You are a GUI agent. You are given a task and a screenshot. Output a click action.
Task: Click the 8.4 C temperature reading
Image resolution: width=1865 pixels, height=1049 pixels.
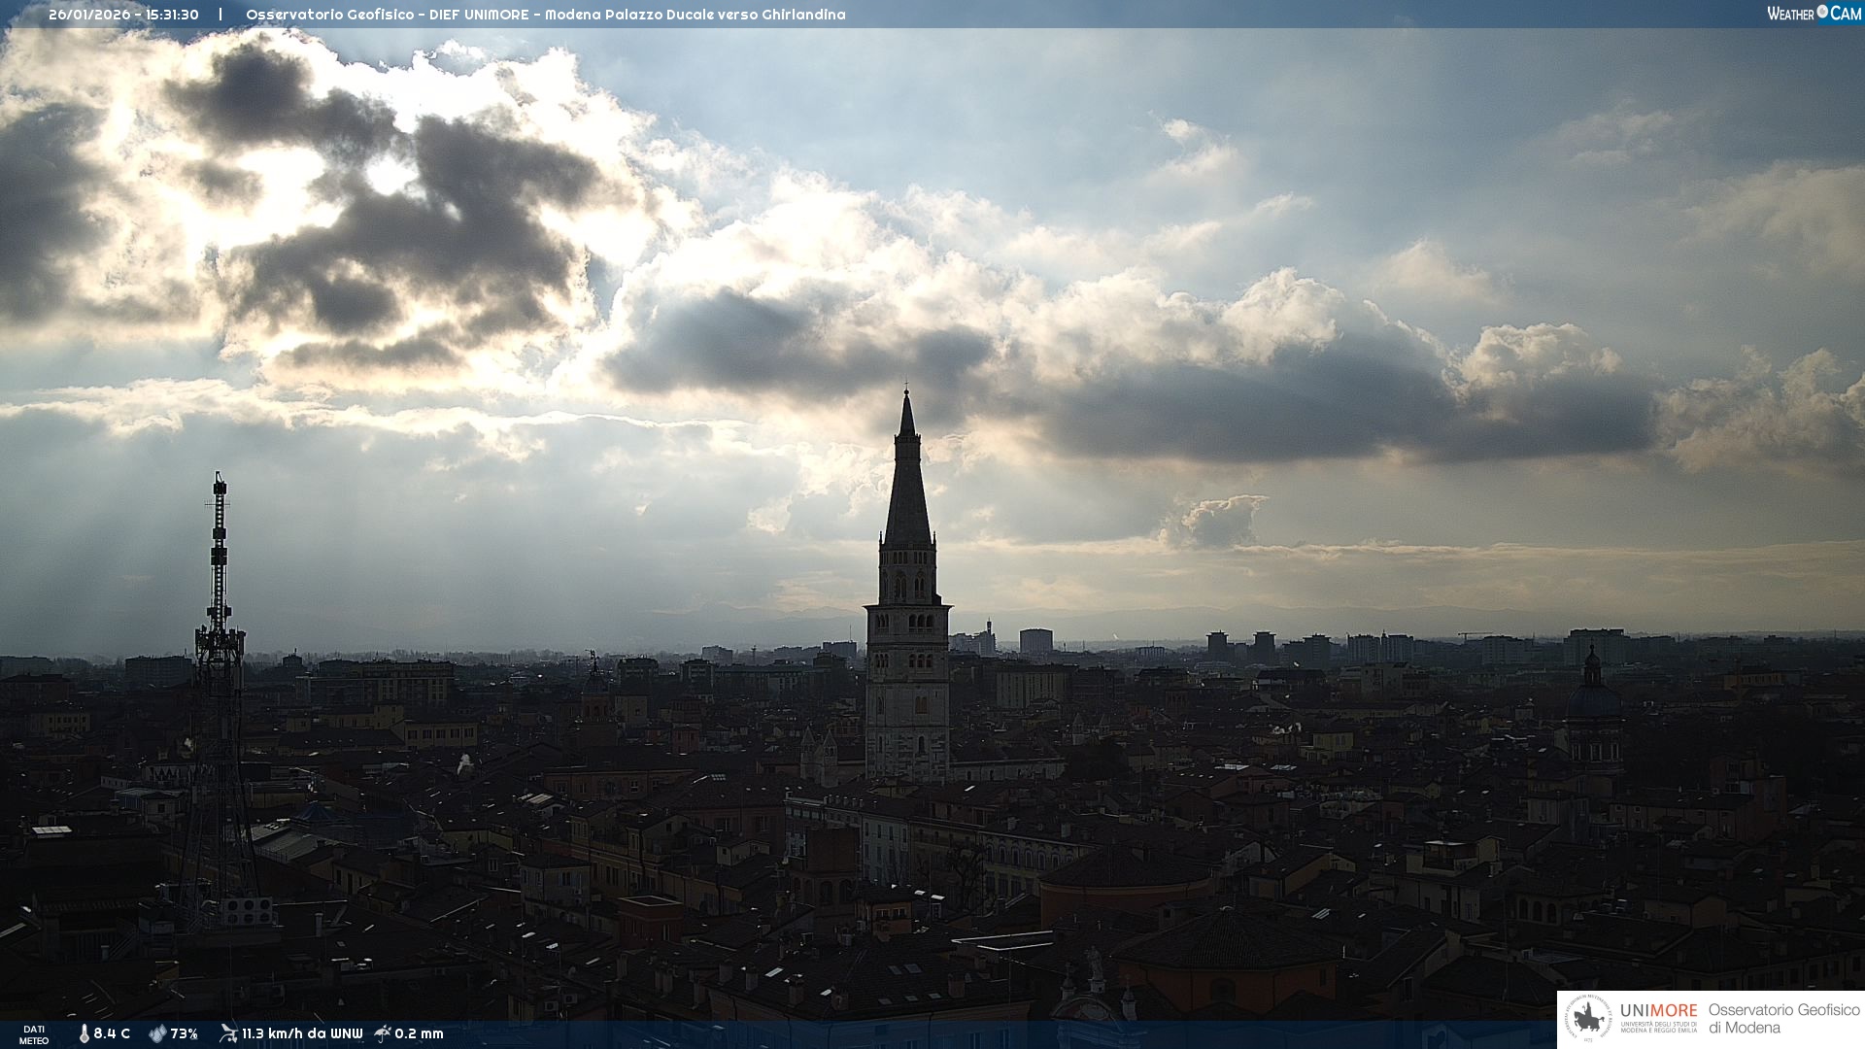tap(112, 1033)
